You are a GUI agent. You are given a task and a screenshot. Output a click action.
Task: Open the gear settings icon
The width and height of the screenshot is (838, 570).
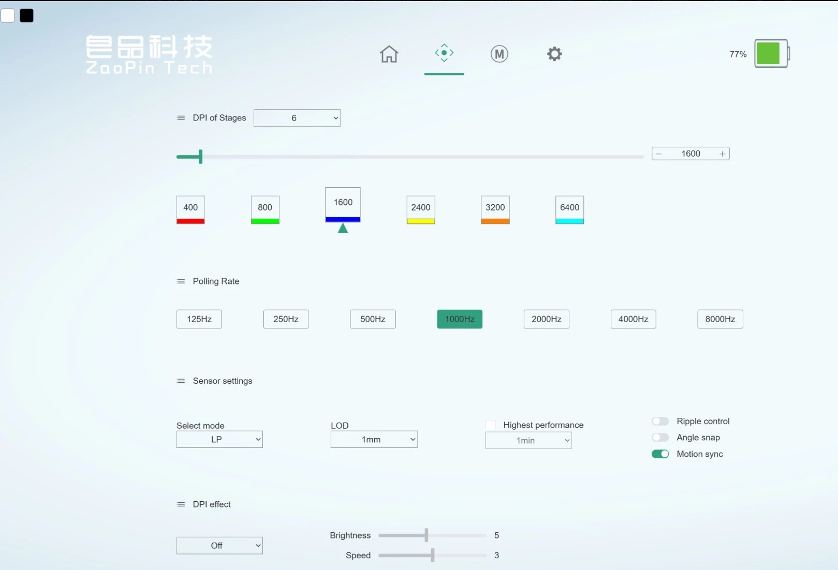554,54
